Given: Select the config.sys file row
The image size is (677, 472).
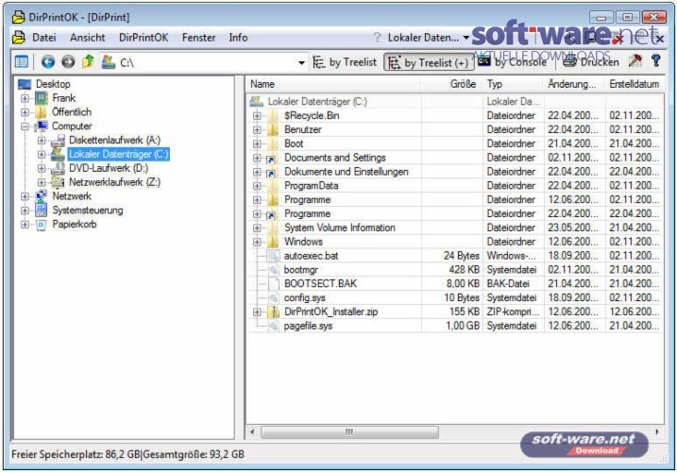Looking at the screenshot, I should (455, 298).
